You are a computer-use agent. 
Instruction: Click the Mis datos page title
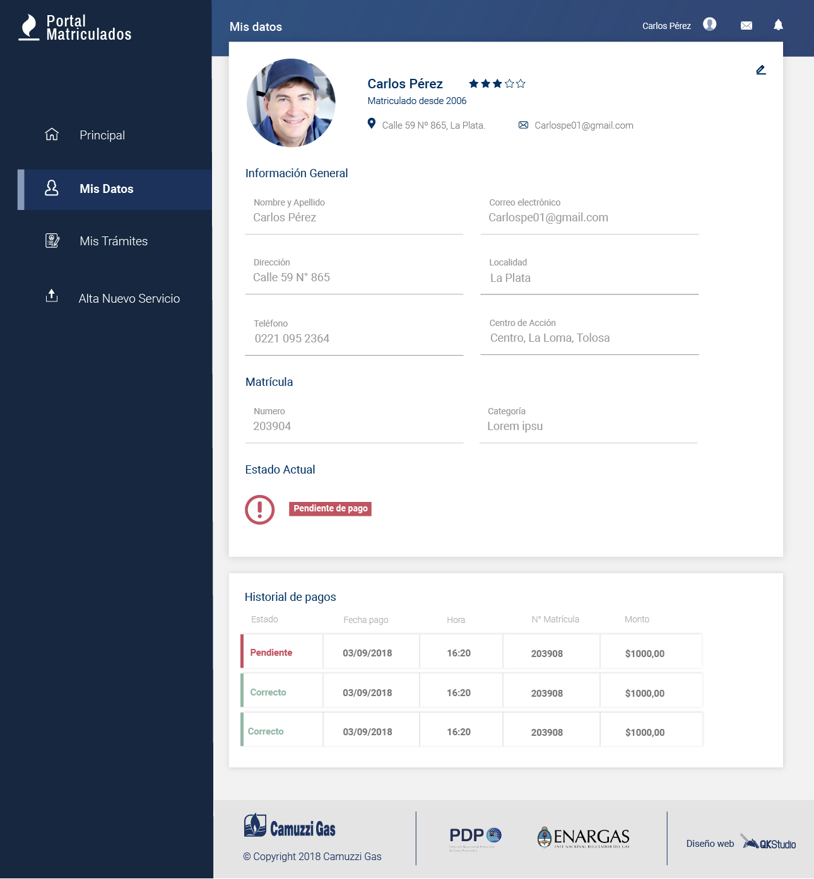pyautogui.click(x=256, y=26)
